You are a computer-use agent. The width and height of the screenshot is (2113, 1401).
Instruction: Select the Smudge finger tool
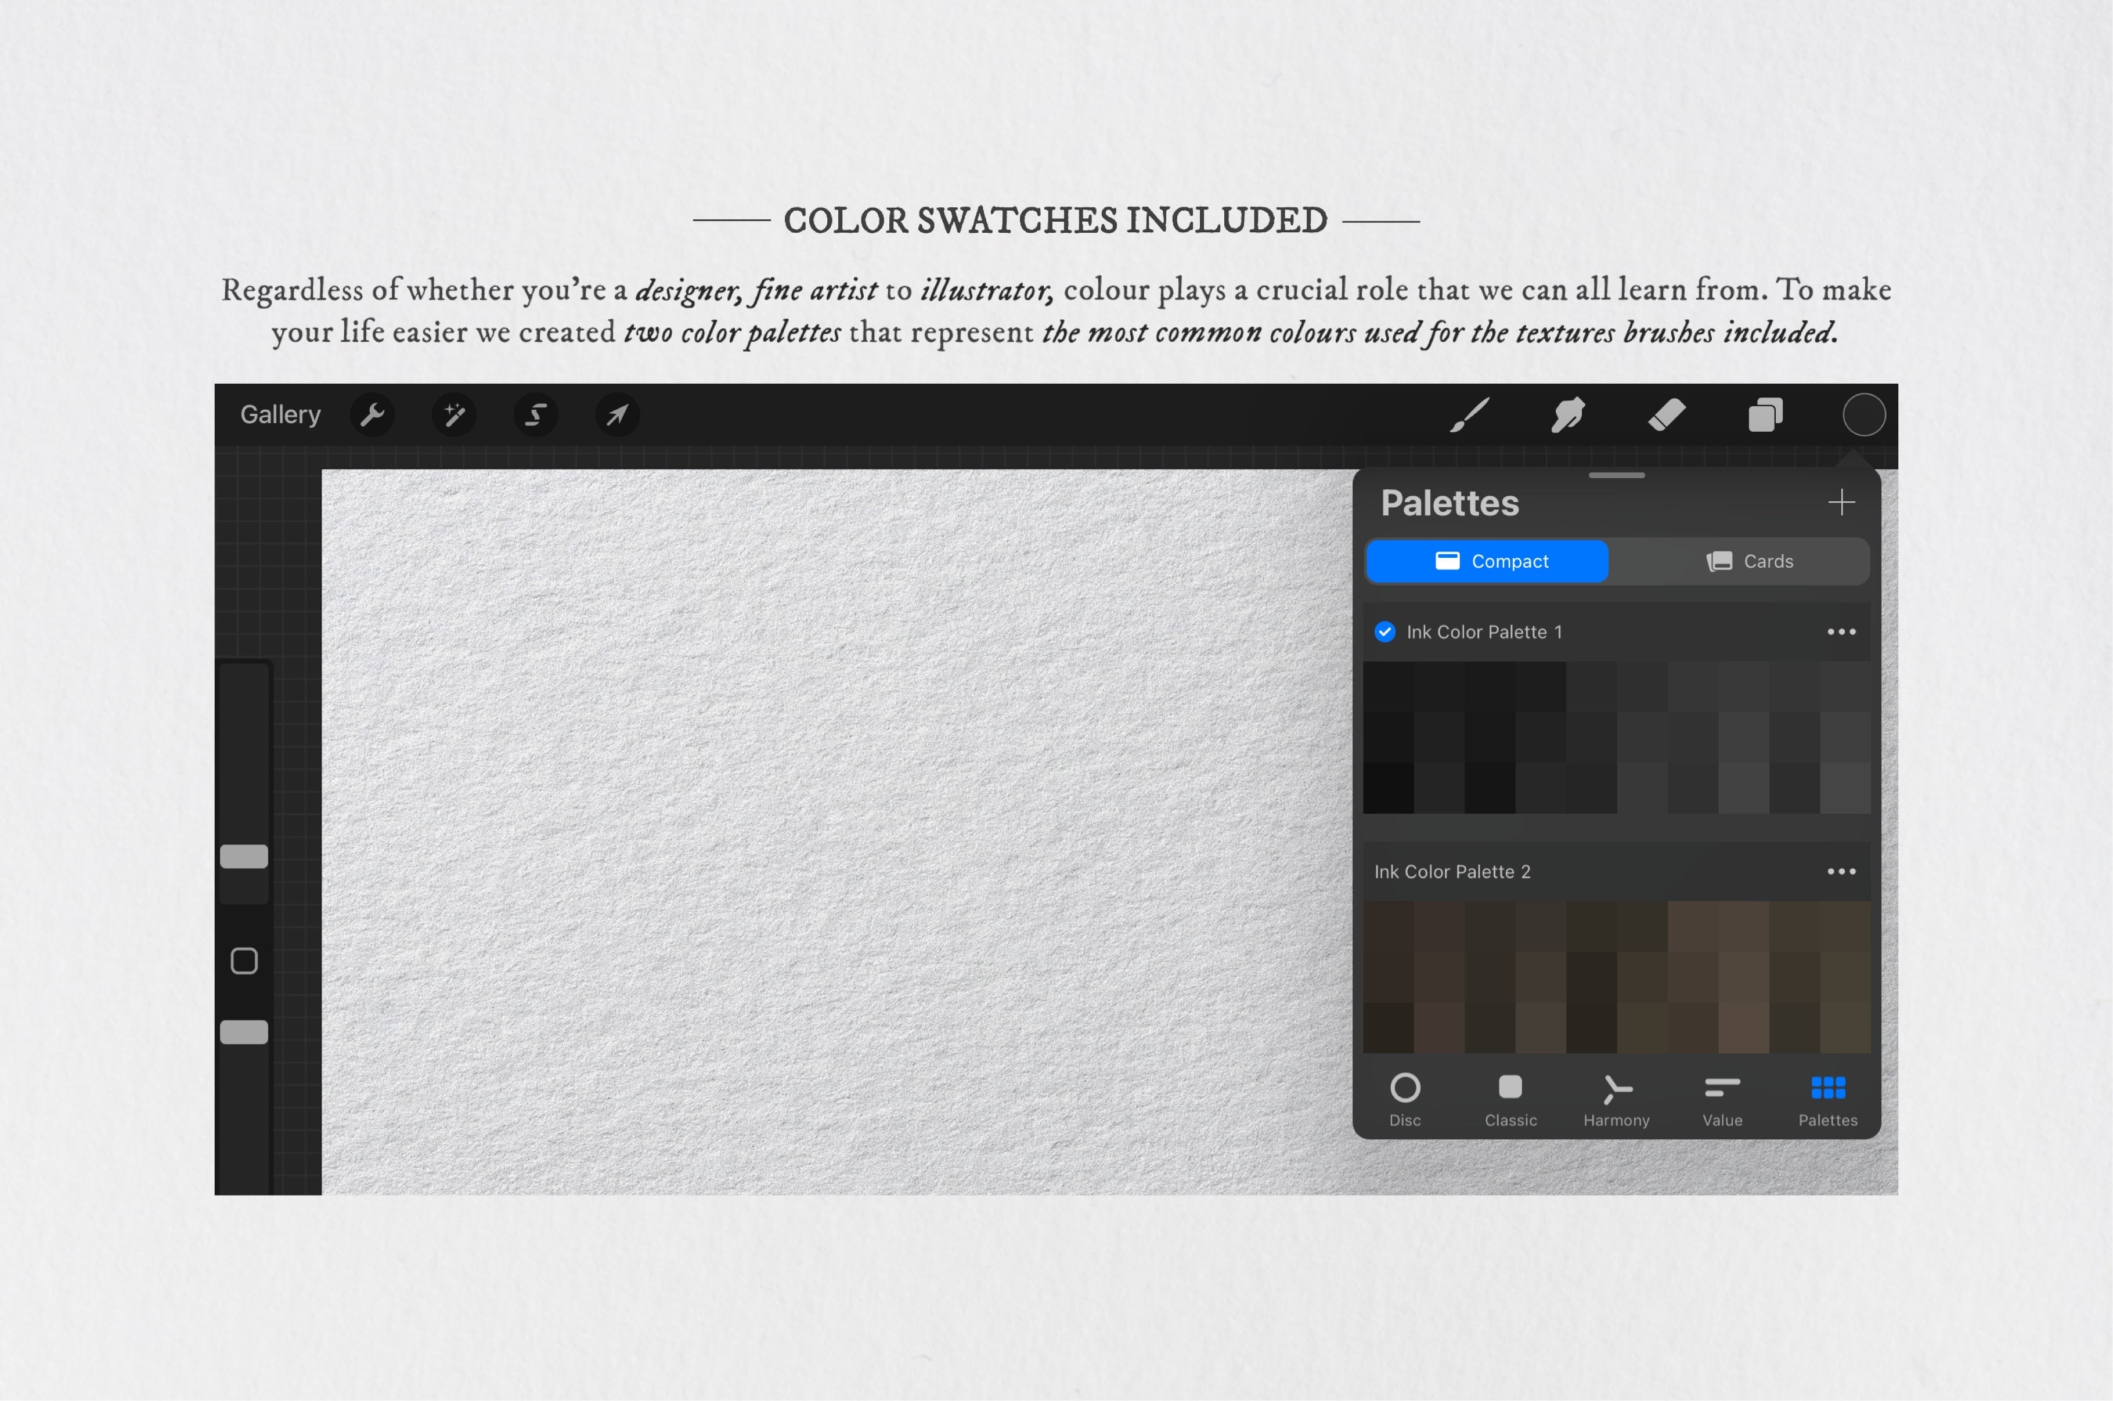(1568, 414)
